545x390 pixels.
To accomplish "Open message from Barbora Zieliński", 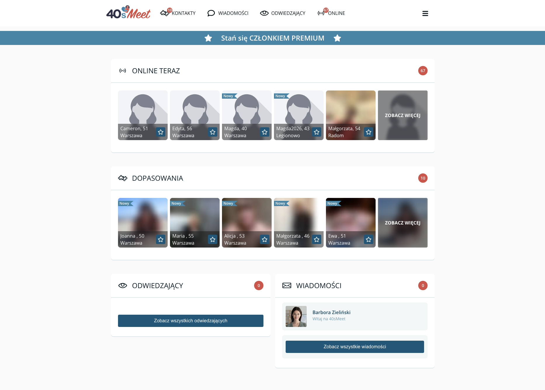I will click(x=355, y=316).
